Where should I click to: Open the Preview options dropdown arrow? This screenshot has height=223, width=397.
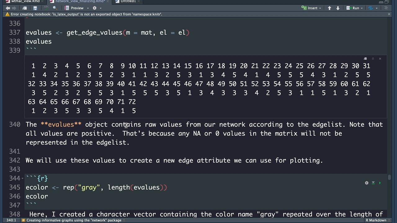click(88, 8)
